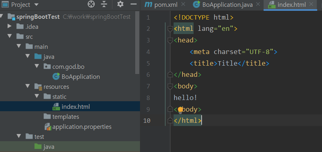Select the green java folder under test

coord(49,147)
